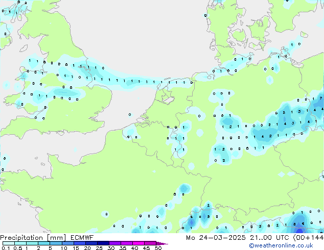Viewport: 324px width, 250px height.
Task: Click the '30' legend label
Action: [111, 248]
